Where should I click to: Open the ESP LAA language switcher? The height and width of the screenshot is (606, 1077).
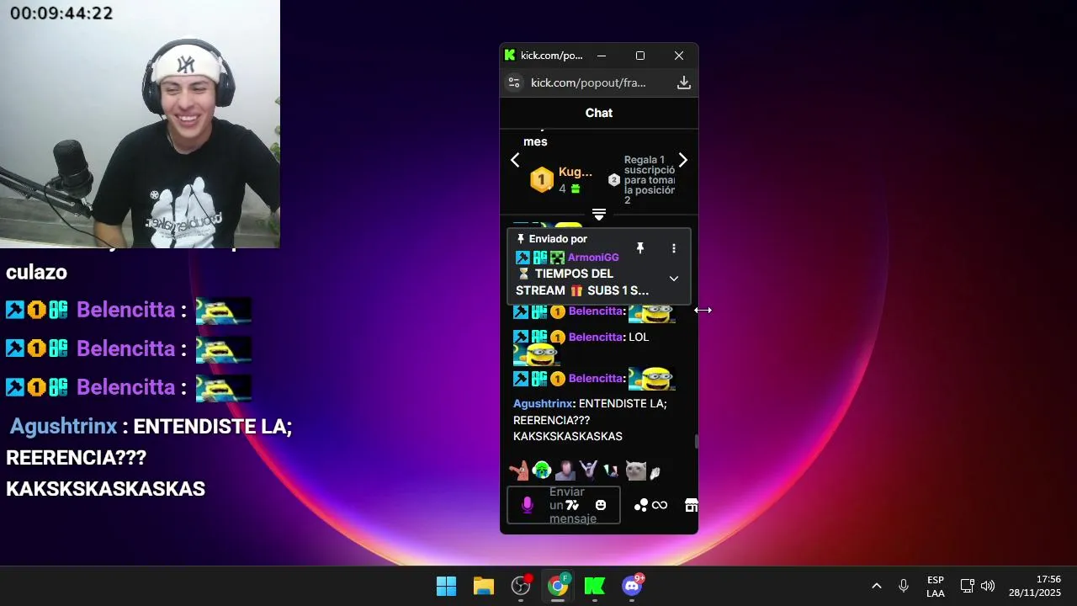tap(935, 587)
